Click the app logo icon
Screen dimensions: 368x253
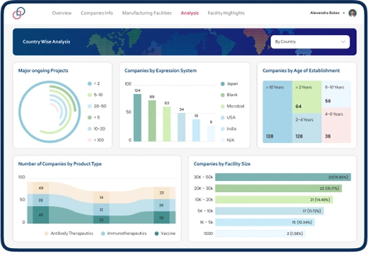pyautogui.click(x=19, y=13)
